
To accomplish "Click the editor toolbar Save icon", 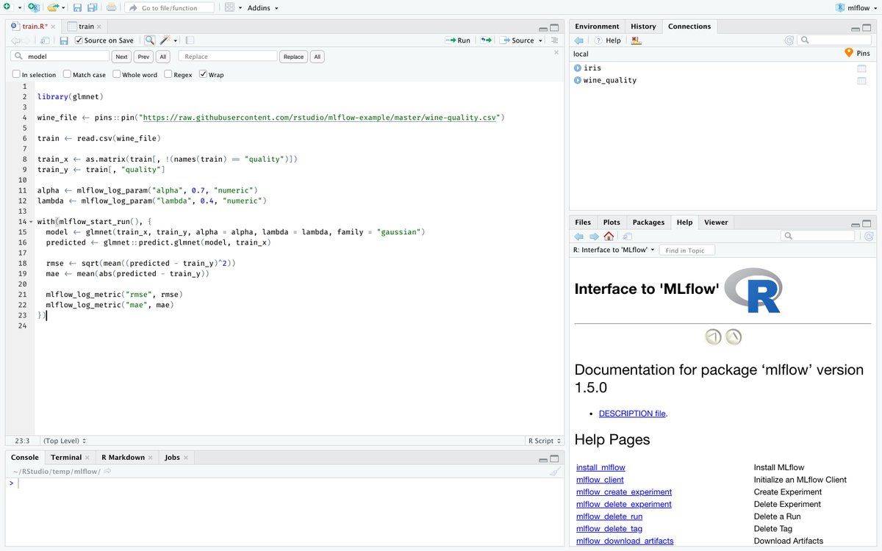I will 64,40.
